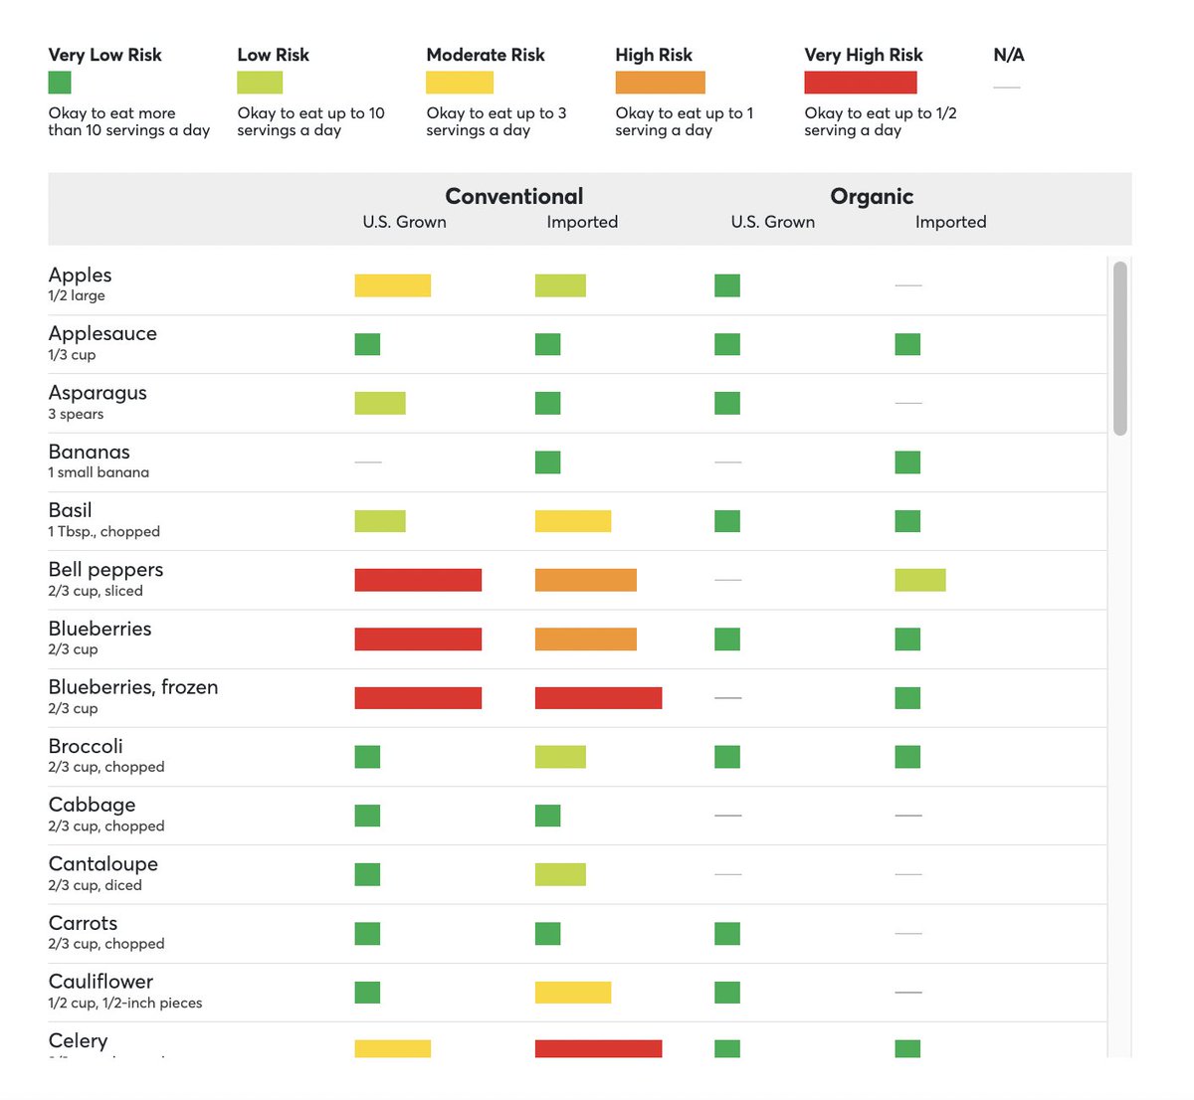The width and height of the screenshot is (1194, 1100).
Task: Select the Moderate Risk yellow legend swatch
Action: (x=459, y=83)
